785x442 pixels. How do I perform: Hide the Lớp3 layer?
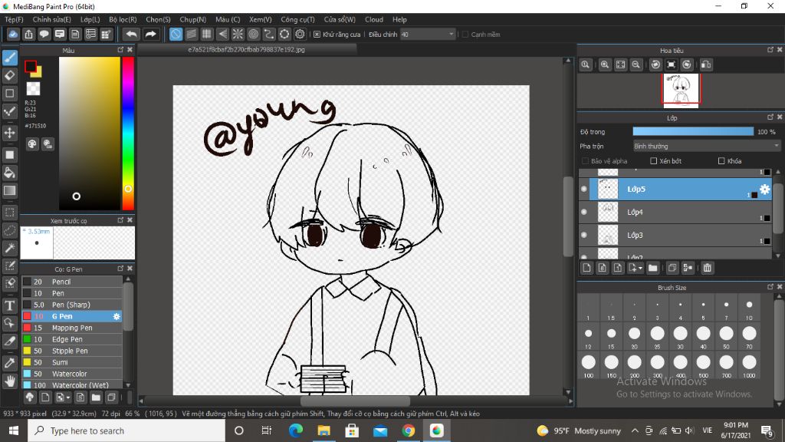pos(583,235)
